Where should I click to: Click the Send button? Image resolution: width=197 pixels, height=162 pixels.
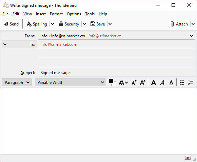[12, 24]
